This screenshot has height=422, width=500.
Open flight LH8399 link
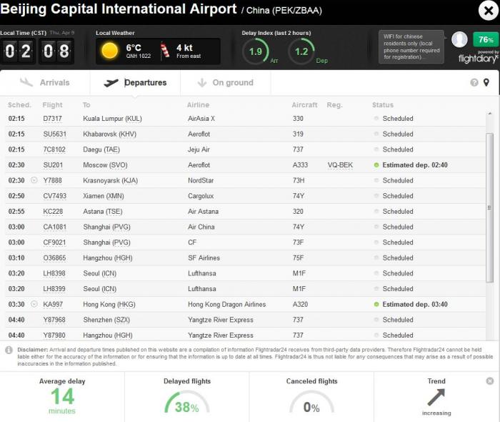(54, 289)
